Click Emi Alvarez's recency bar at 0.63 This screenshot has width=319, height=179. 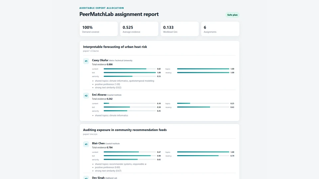pos(203,107)
